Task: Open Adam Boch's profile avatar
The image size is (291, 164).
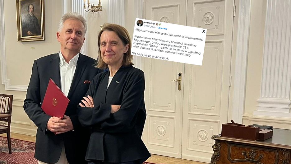Action: 140,23
